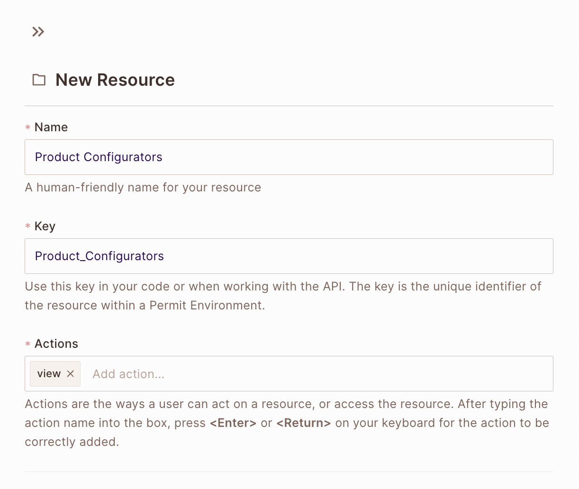
Task: Focus the Key field with Product_Configurators
Action: click(x=289, y=256)
